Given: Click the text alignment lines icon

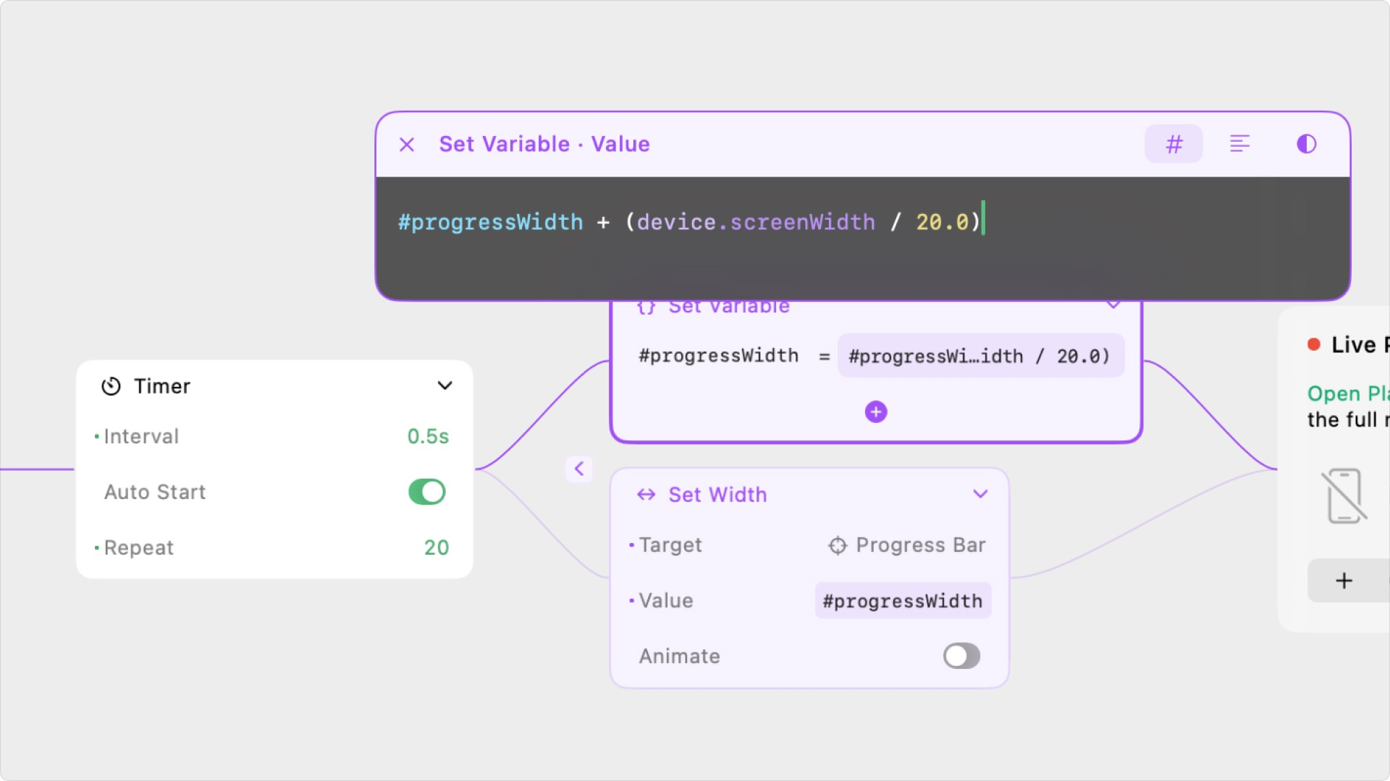Looking at the screenshot, I should (1239, 144).
